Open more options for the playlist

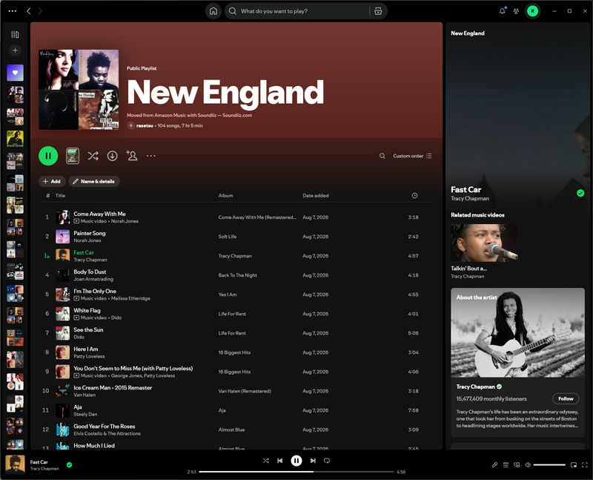(x=151, y=156)
